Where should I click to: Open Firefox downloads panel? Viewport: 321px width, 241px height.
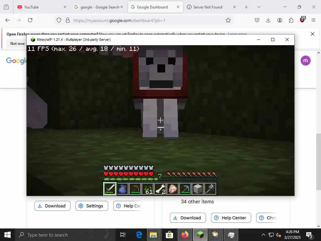coord(268,20)
